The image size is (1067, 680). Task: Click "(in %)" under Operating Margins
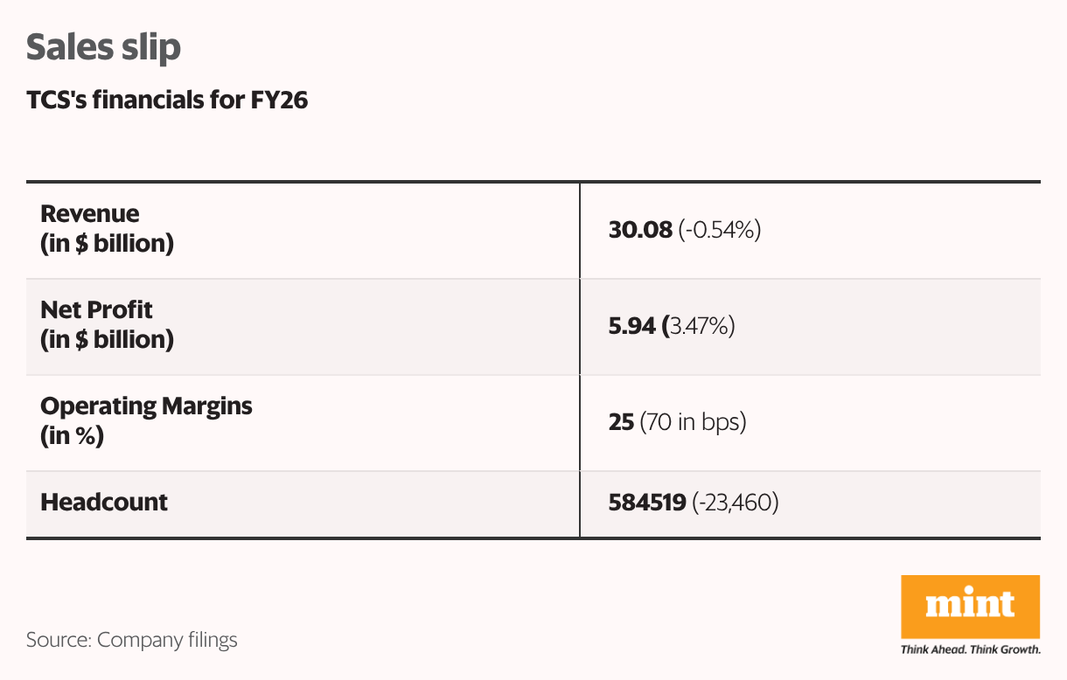coord(72,436)
